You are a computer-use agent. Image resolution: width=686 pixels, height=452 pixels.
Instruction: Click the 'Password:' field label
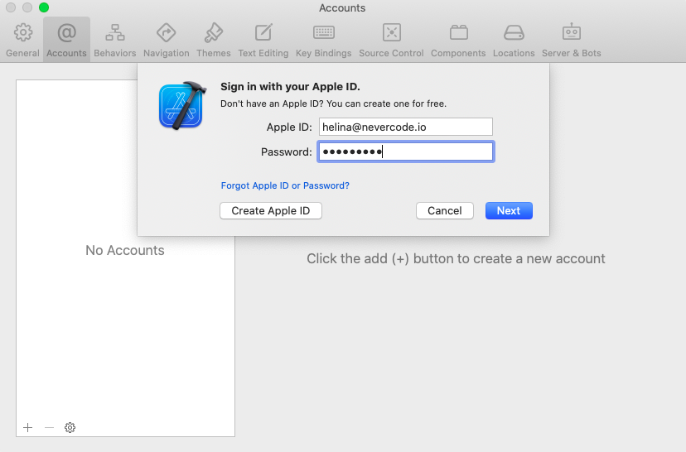pyautogui.click(x=286, y=152)
